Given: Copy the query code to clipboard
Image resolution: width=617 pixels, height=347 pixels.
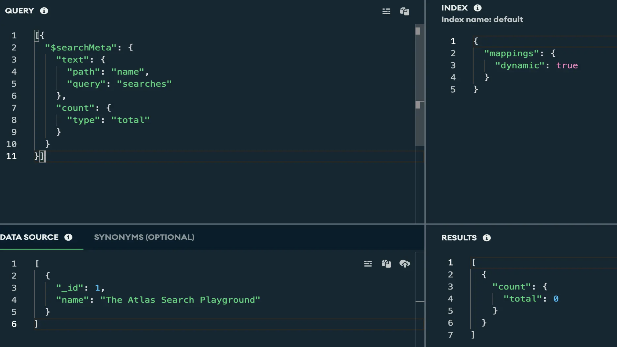Looking at the screenshot, I should [405, 11].
